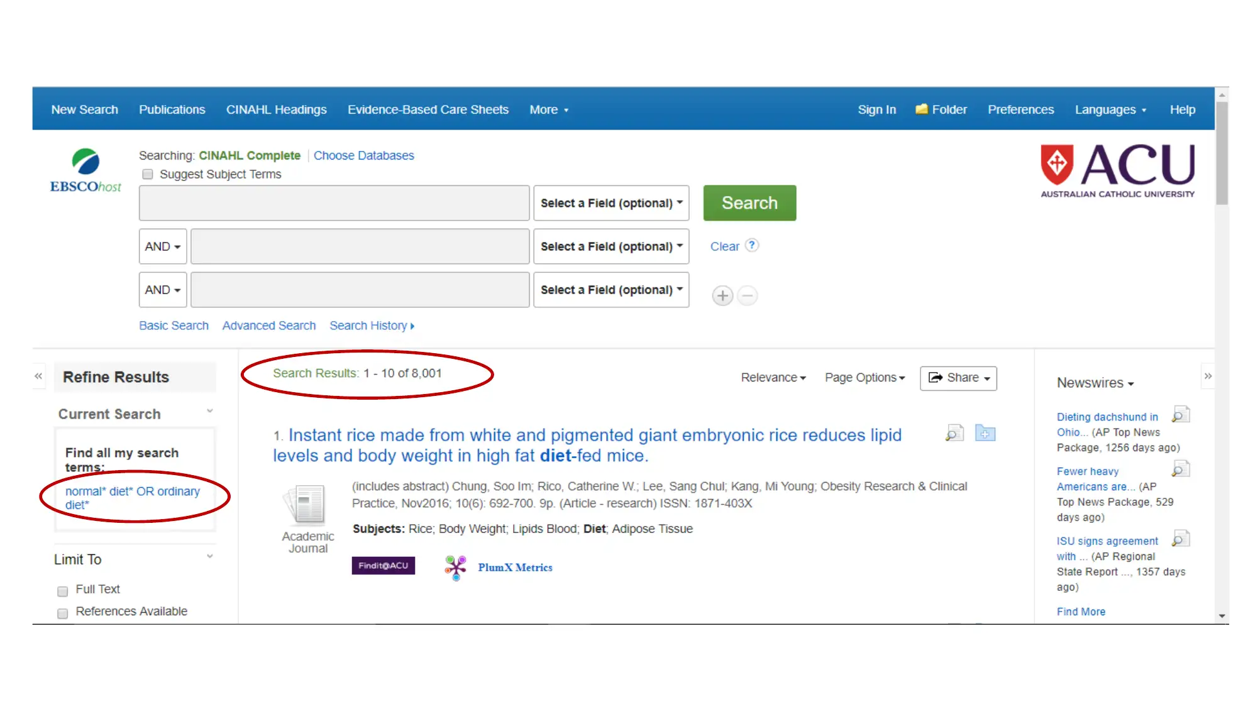
Task: Open the second AND operator dropdown
Action: pyautogui.click(x=163, y=290)
